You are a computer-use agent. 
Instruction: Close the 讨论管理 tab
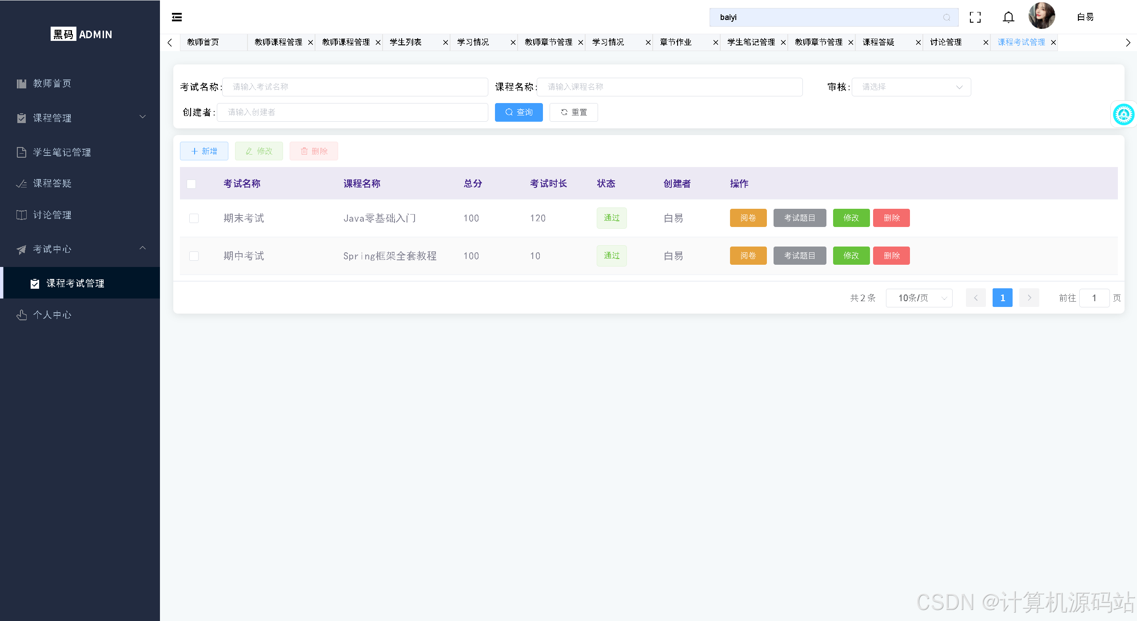985,43
